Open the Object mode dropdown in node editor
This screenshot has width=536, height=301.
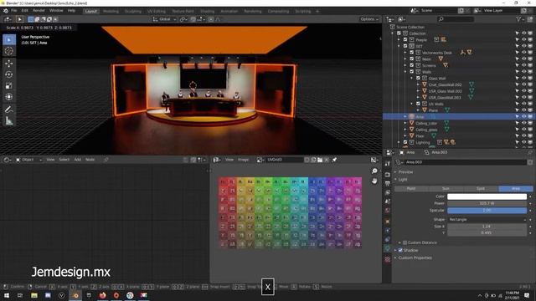(x=29, y=160)
